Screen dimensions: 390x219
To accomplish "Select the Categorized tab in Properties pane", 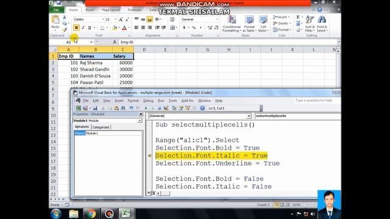I will point(101,127).
